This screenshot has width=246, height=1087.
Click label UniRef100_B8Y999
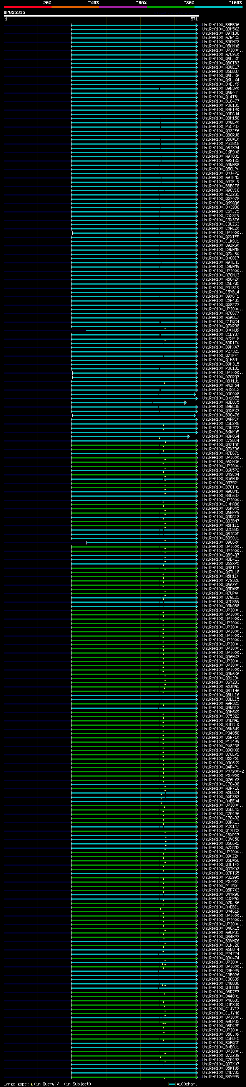(221, 1077)
